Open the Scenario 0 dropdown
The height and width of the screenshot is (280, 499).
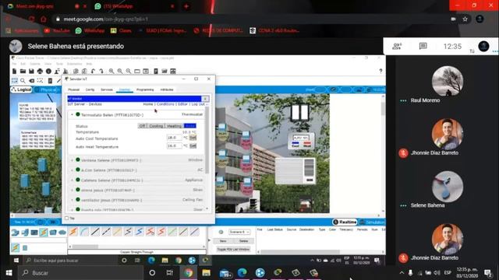[239, 232]
